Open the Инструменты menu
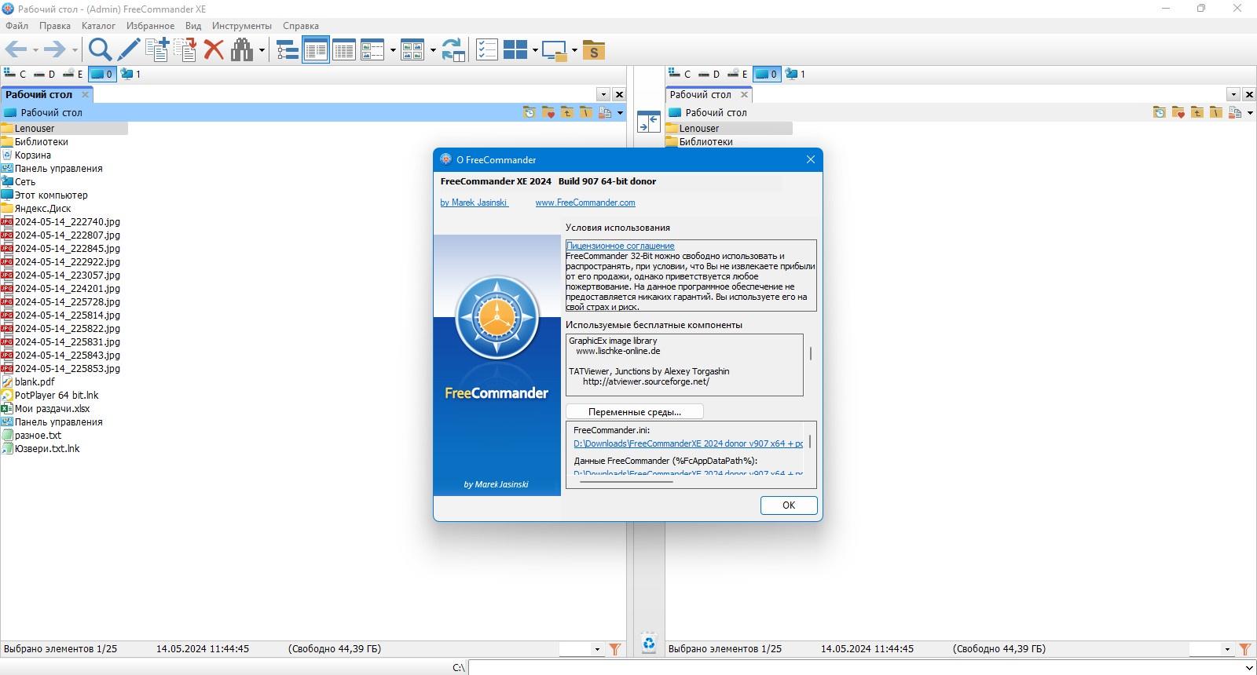1257x675 pixels. pyautogui.click(x=242, y=26)
